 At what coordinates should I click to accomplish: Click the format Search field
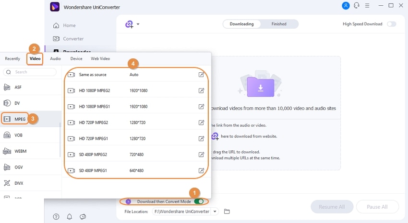pyautogui.click(x=30, y=72)
